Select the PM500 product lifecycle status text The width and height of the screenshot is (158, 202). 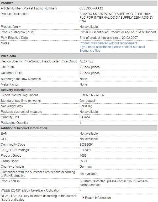pyautogui.click(x=118, y=32)
